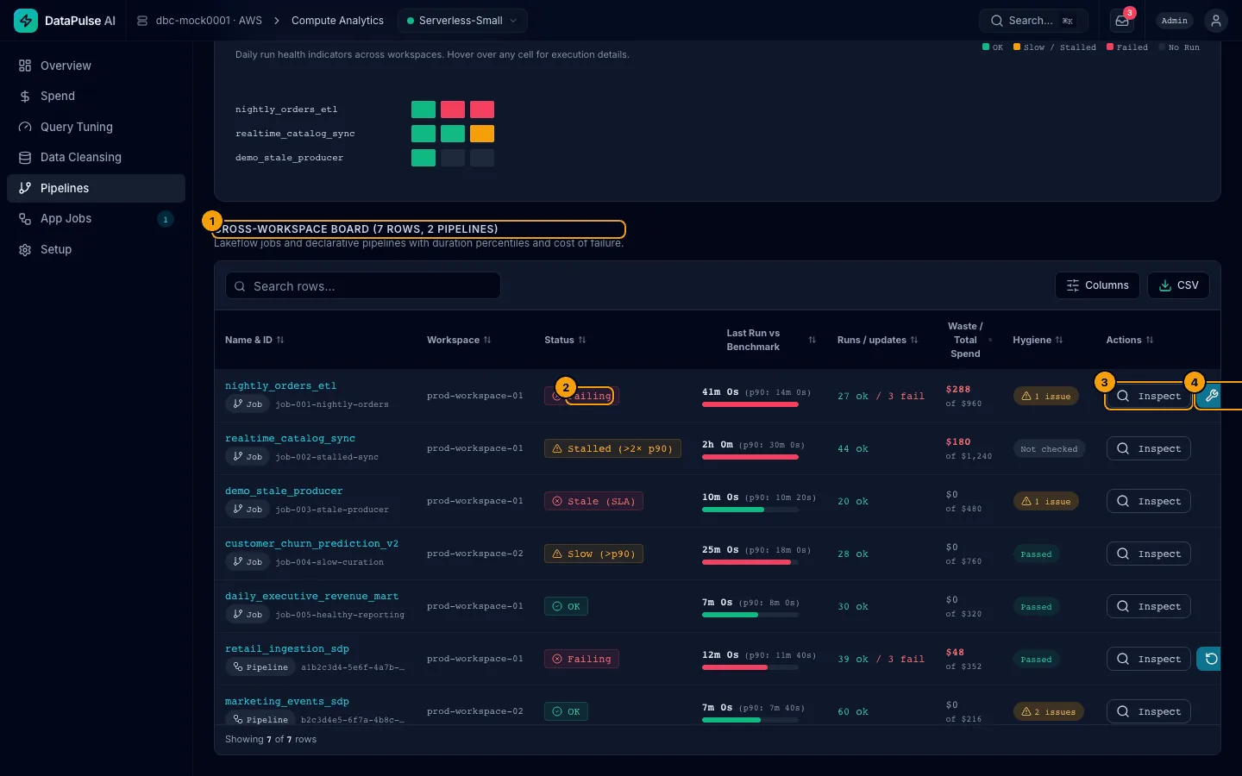This screenshot has height=776, width=1242.
Task: Inspect the customer_churn_prediction_v2 job
Action: pos(1148,554)
